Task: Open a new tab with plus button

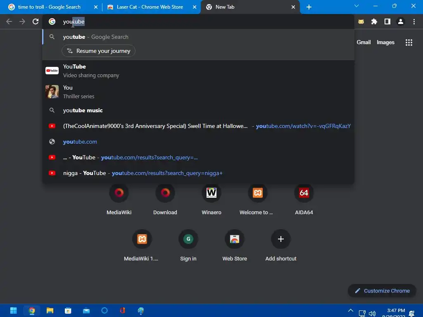Action: coord(309,7)
